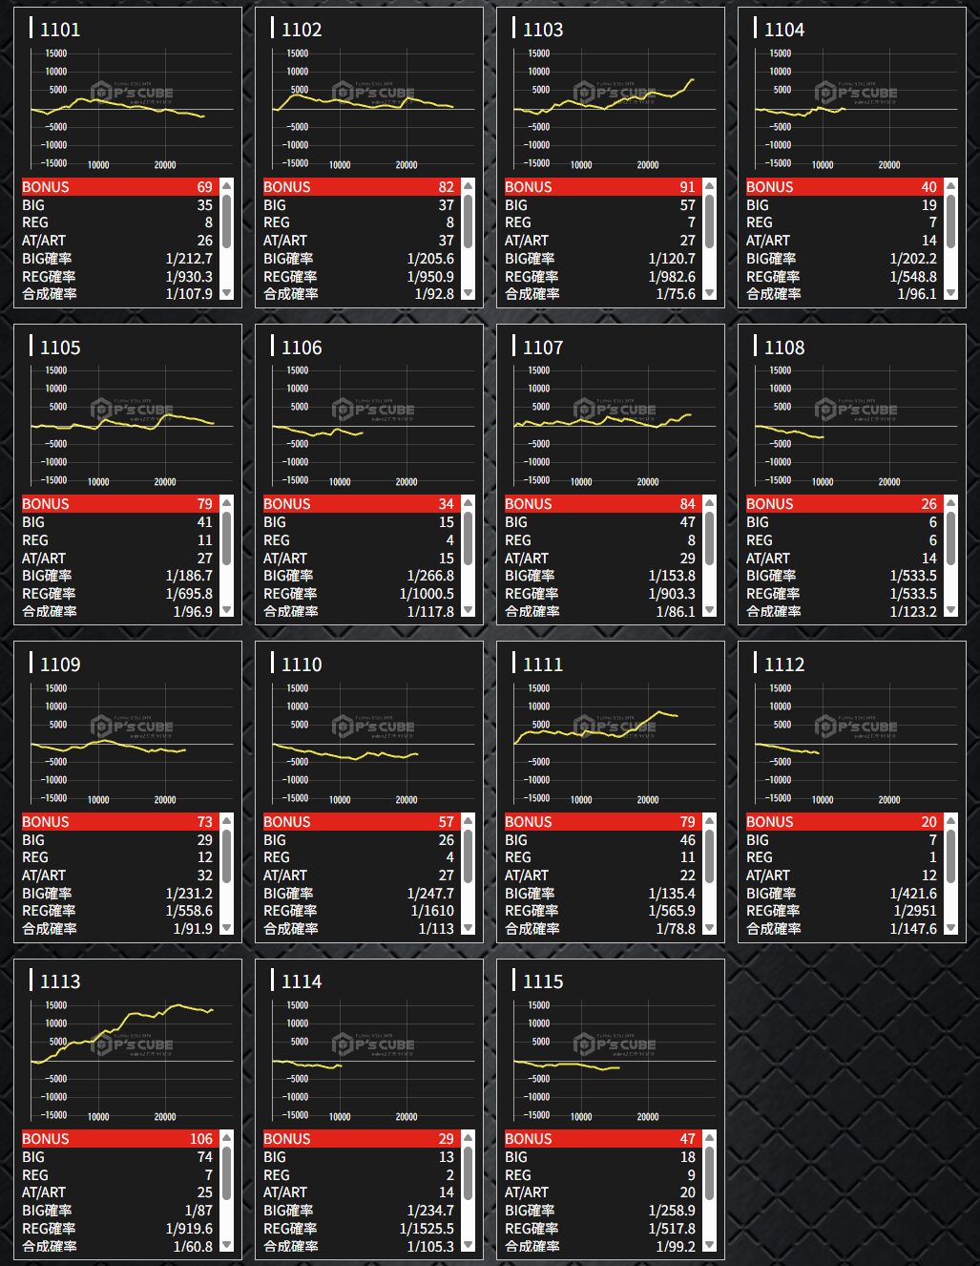Select machine number 1107 title
The height and width of the screenshot is (1266, 980).
tap(543, 348)
